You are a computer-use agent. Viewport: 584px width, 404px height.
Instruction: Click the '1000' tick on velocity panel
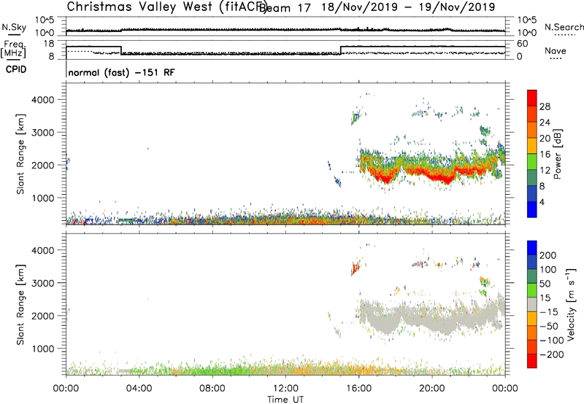tap(43, 349)
